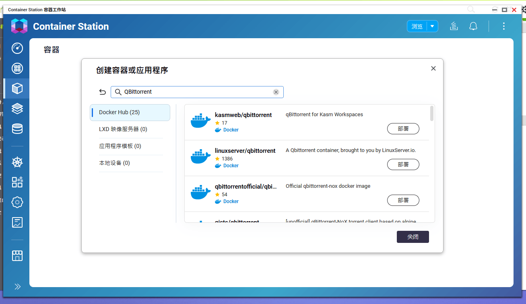Open the App templates store icon
This screenshot has width=526, height=304.
click(17, 256)
